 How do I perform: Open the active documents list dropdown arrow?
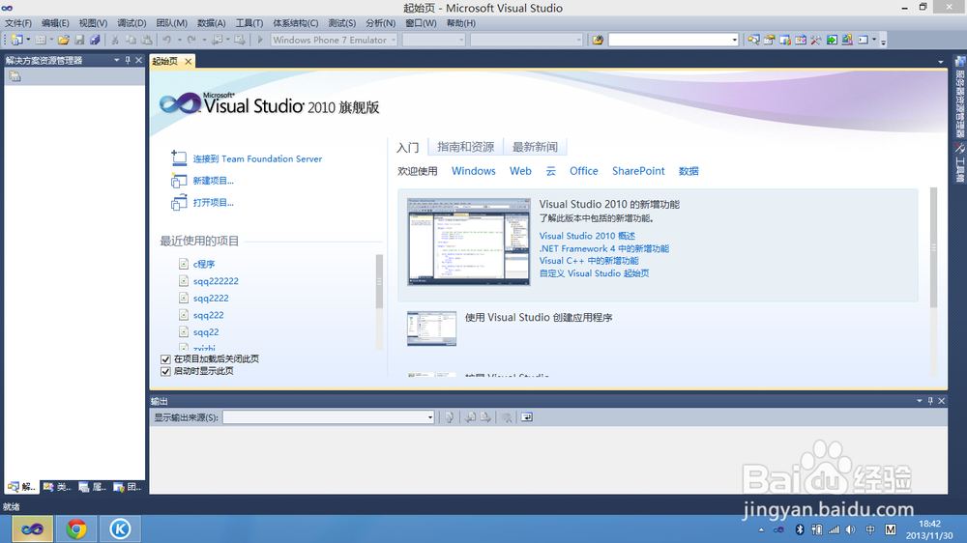(x=941, y=62)
